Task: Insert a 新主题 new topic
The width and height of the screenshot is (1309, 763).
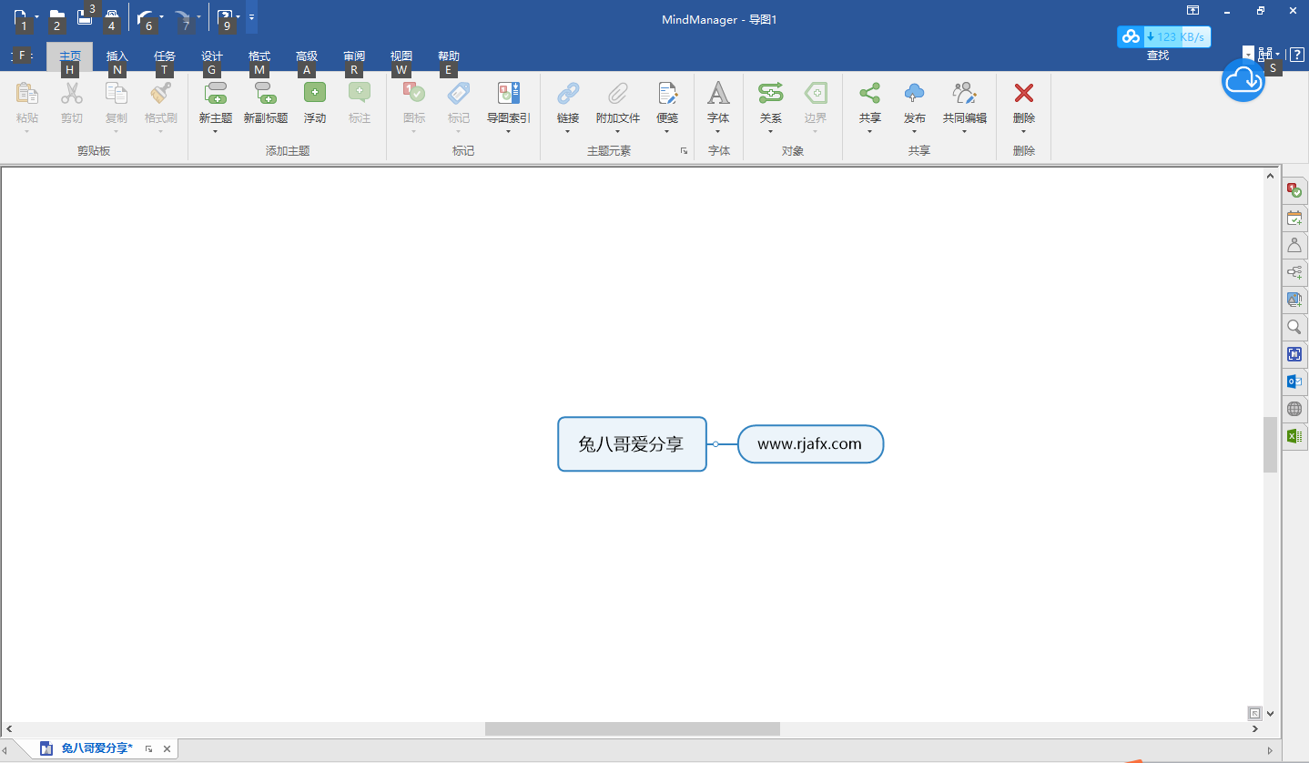Action: coord(215,103)
